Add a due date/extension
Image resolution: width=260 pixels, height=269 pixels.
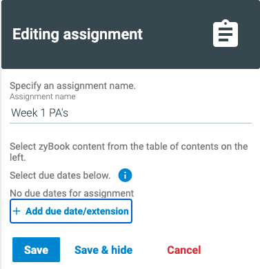(x=71, y=211)
